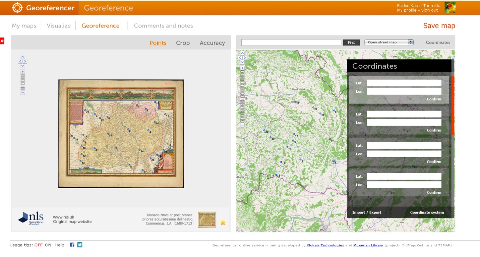Image resolution: width=480 pixels, height=257 pixels.
Task: Zoom in on the old map with plus
Action: click(22, 72)
